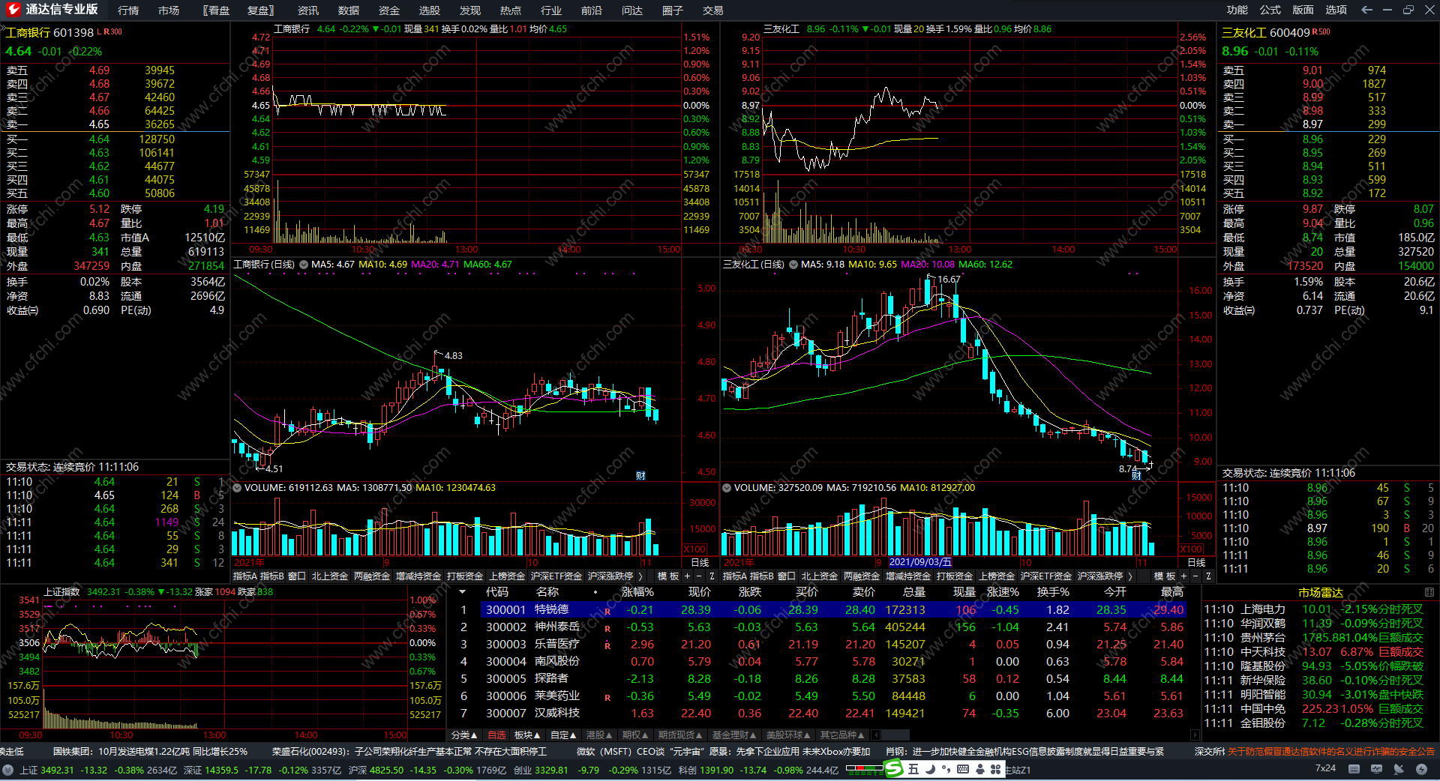
Task: Open the 微软(MSFT) CEO谈元宇宙 news headline
Action: (x=724, y=751)
